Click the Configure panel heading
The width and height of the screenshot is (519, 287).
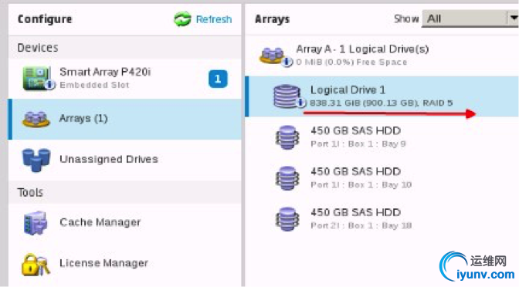pos(45,19)
